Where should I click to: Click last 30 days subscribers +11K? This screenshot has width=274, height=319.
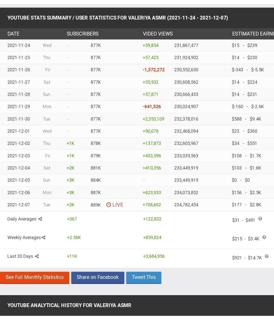pyautogui.click(x=72, y=256)
